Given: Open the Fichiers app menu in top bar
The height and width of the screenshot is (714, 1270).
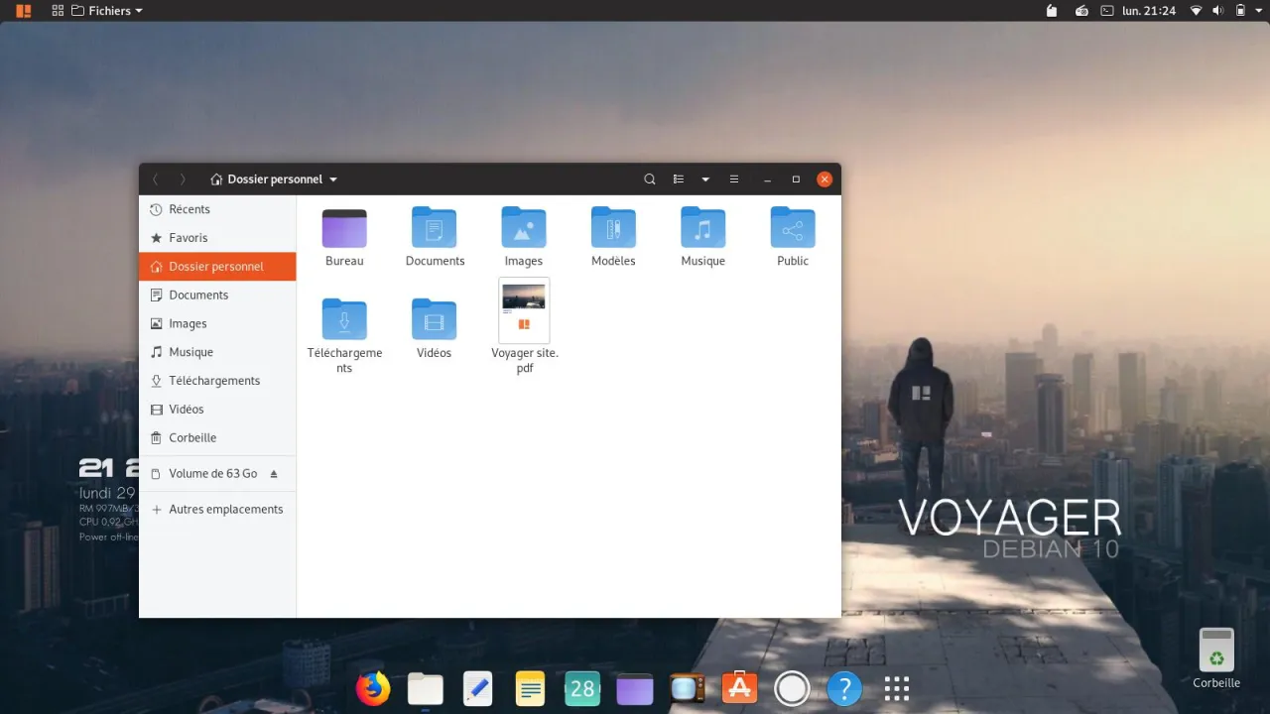Looking at the screenshot, I should point(107,11).
